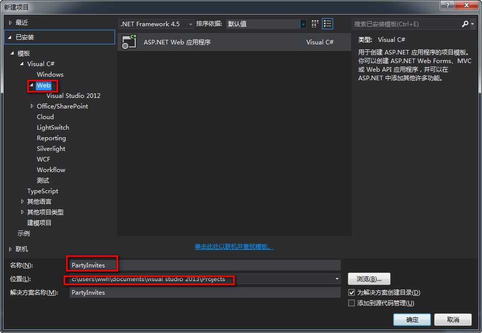Select Windows under Visual C#
The width and height of the screenshot is (482, 333).
point(50,74)
